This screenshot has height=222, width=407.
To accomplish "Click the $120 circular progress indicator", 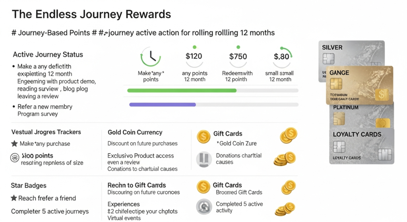I will (x=194, y=57).
